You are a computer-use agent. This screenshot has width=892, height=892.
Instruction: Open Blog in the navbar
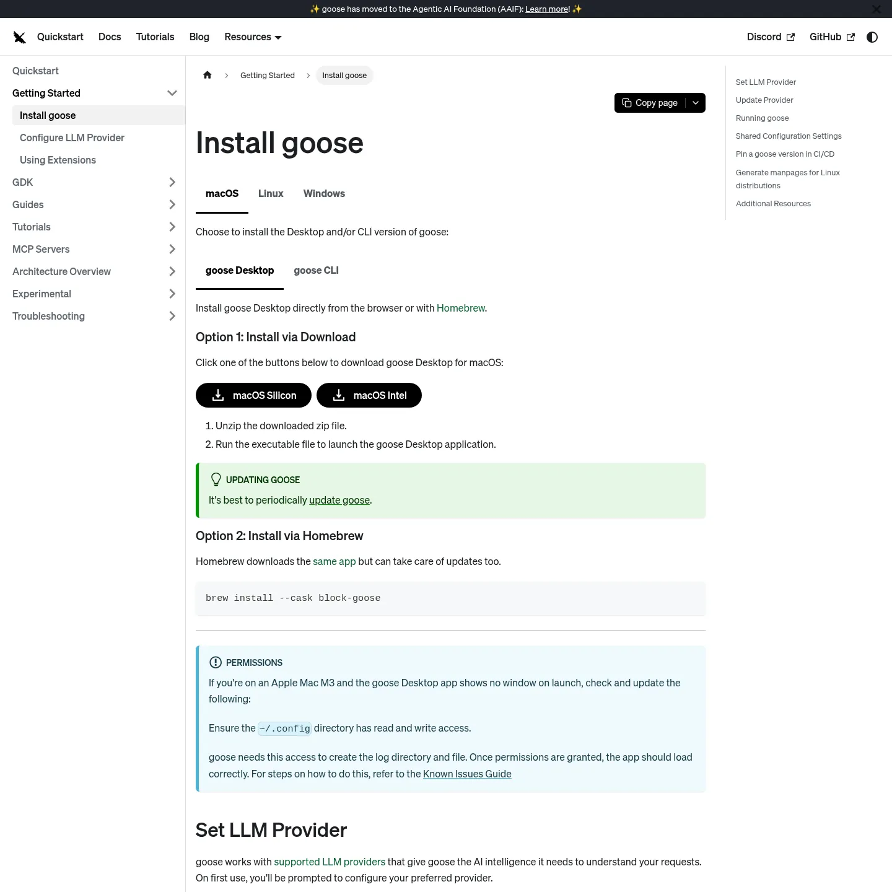pyautogui.click(x=199, y=37)
